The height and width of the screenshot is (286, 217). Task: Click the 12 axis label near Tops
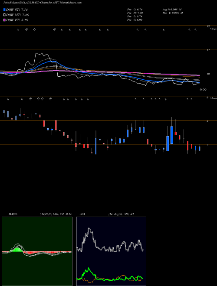(x=208, y=26)
